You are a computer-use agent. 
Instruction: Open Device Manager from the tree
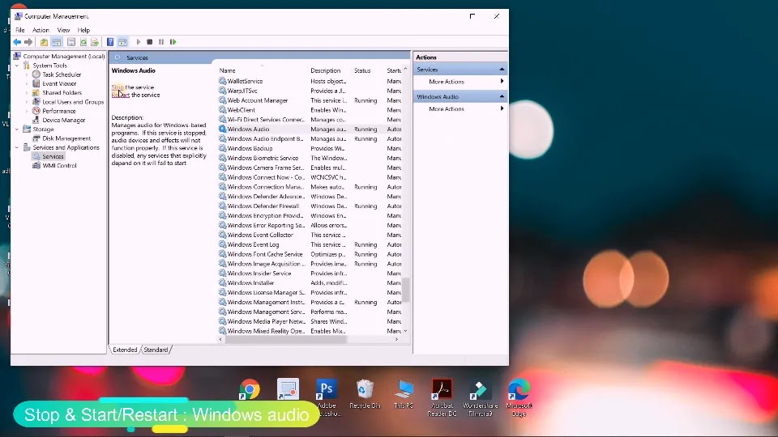point(63,120)
